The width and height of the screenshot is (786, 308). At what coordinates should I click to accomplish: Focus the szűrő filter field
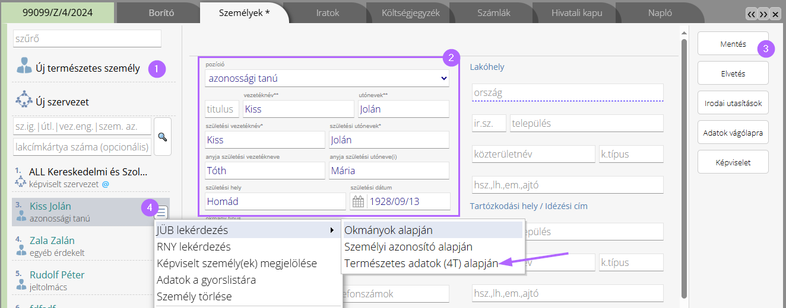coord(87,38)
